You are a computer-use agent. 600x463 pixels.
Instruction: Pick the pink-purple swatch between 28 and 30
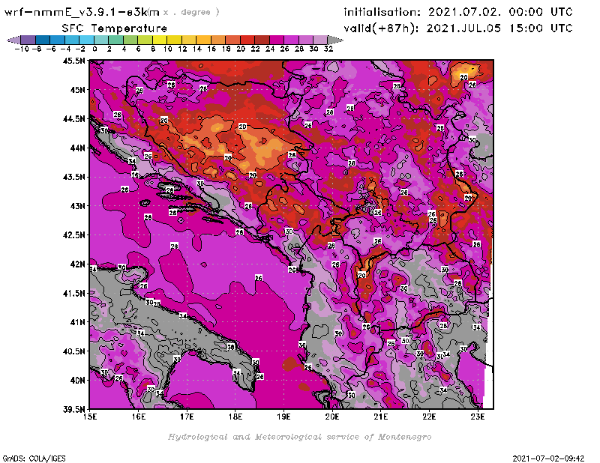[306, 40]
